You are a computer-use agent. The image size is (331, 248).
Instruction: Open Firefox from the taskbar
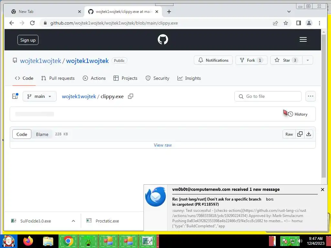coord(28,241)
